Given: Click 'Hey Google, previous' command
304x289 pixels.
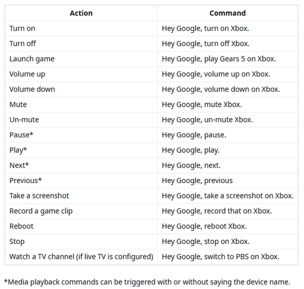Looking at the screenshot, I should (x=197, y=181).
